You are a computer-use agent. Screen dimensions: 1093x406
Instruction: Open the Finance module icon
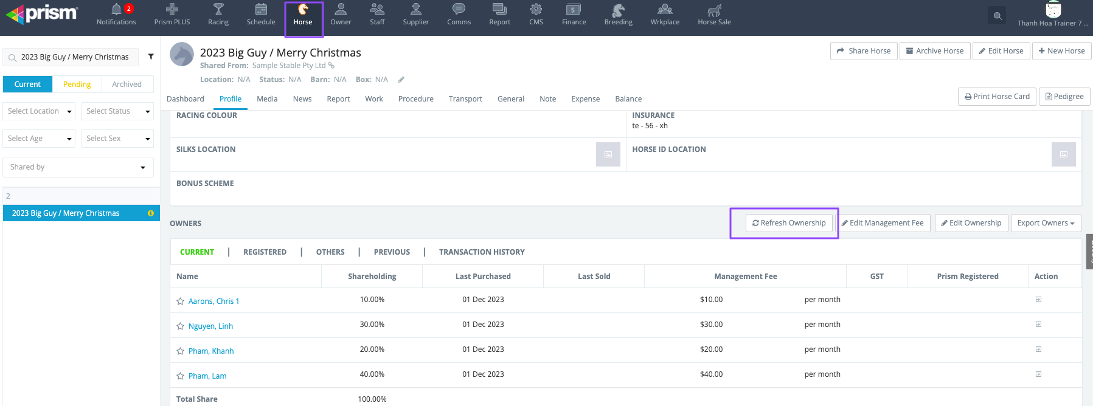click(574, 10)
